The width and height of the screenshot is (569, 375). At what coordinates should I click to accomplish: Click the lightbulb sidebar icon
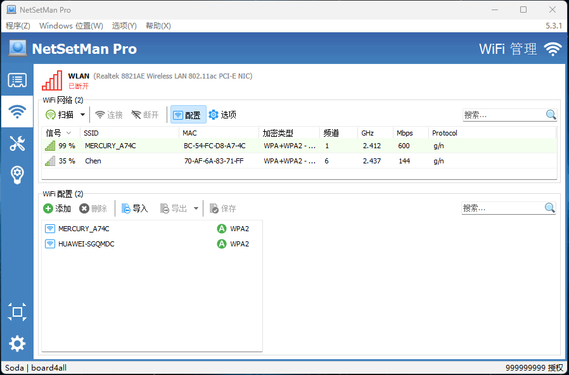(17, 175)
